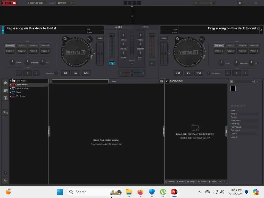Expand the Lists & Advice tree node
The height and width of the screenshot is (198, 264).
10,89
